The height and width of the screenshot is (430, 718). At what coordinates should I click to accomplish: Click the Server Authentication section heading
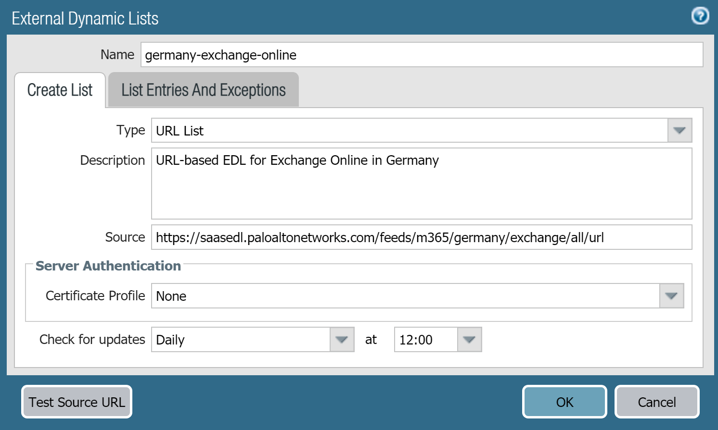click(x=108, y=266)
